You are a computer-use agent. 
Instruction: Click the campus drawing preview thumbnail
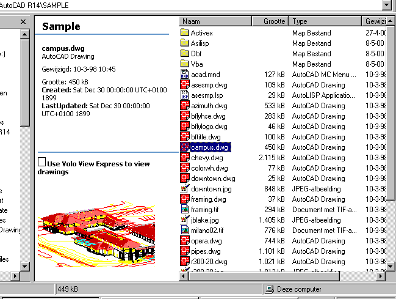click(96, 234)
